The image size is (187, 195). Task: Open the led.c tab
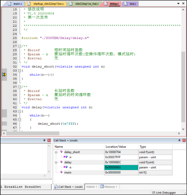(x=130, y=4)
